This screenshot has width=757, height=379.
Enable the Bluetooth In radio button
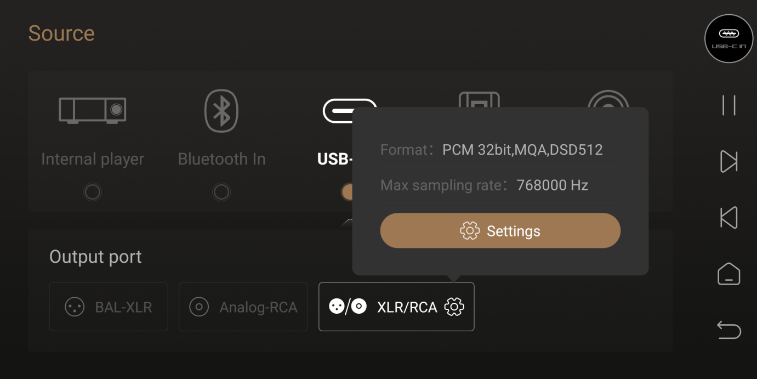point(221,192)
